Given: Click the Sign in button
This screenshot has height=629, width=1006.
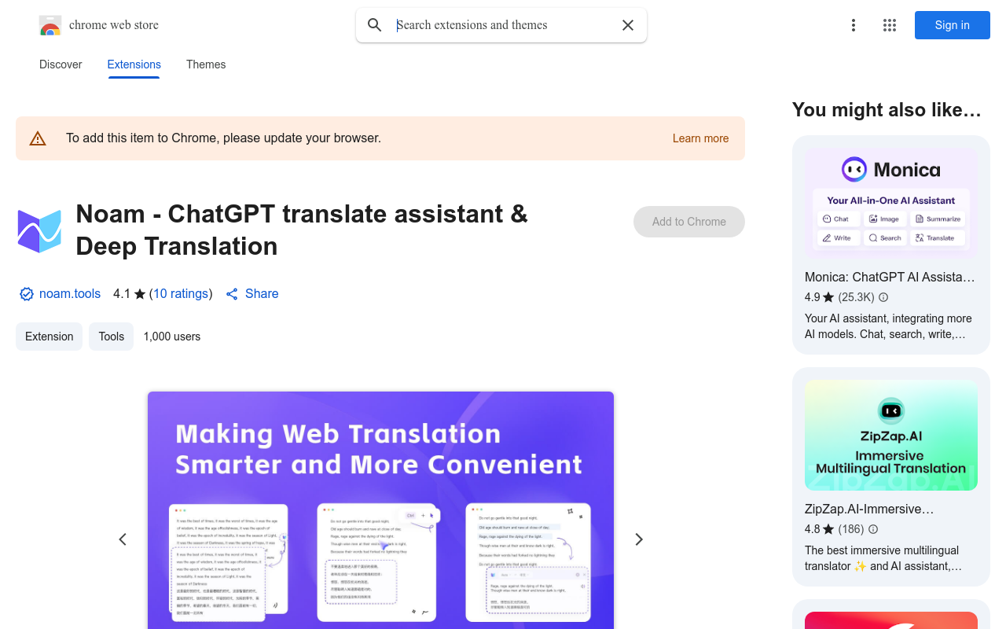Looking at the screenshot, I should 953,25.
